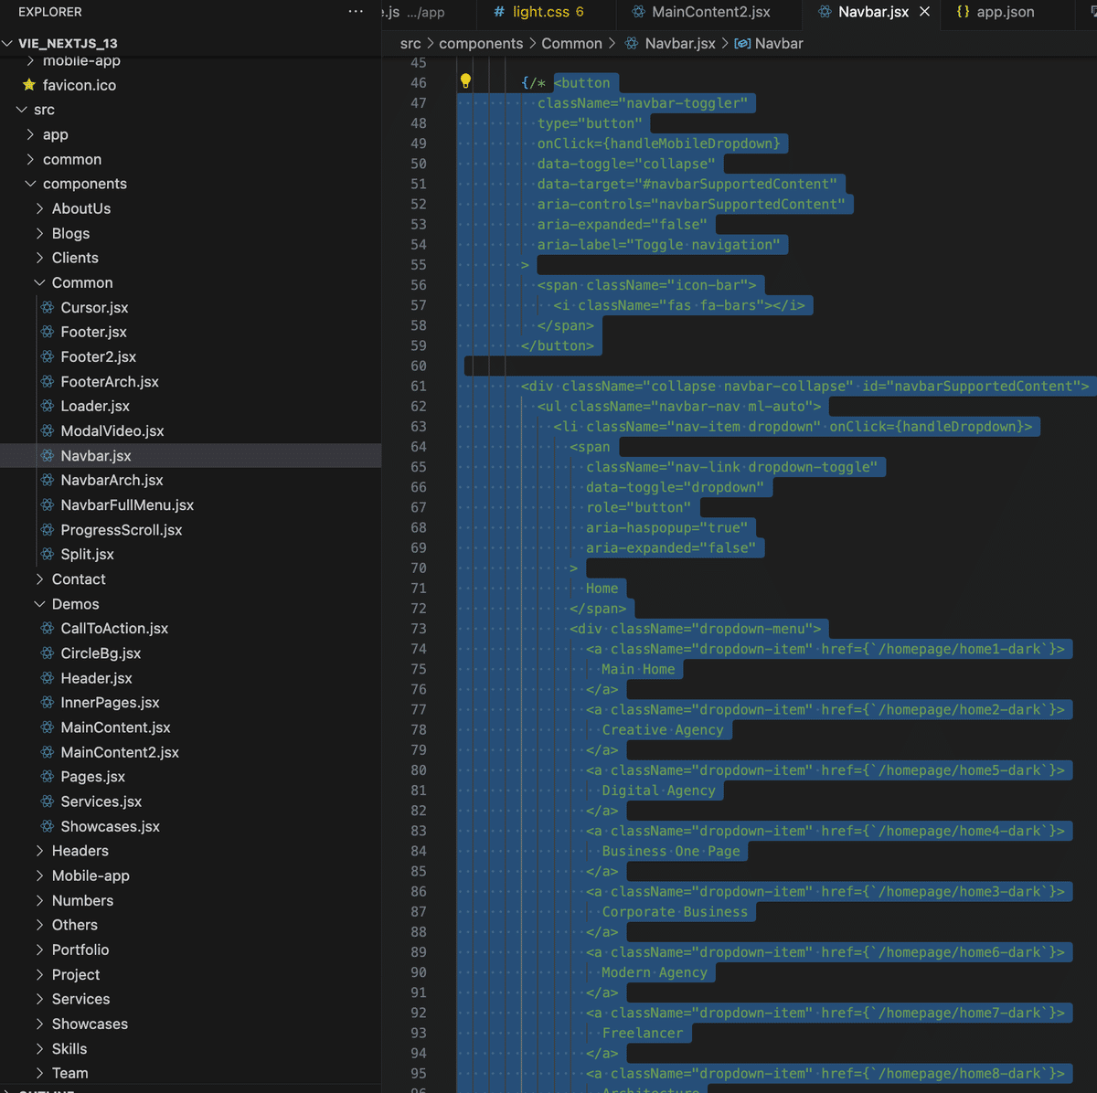The height and width of the screenshot is (1093, 1097).
Task: Expand the Portfolio folder
Action: [39, 949]
